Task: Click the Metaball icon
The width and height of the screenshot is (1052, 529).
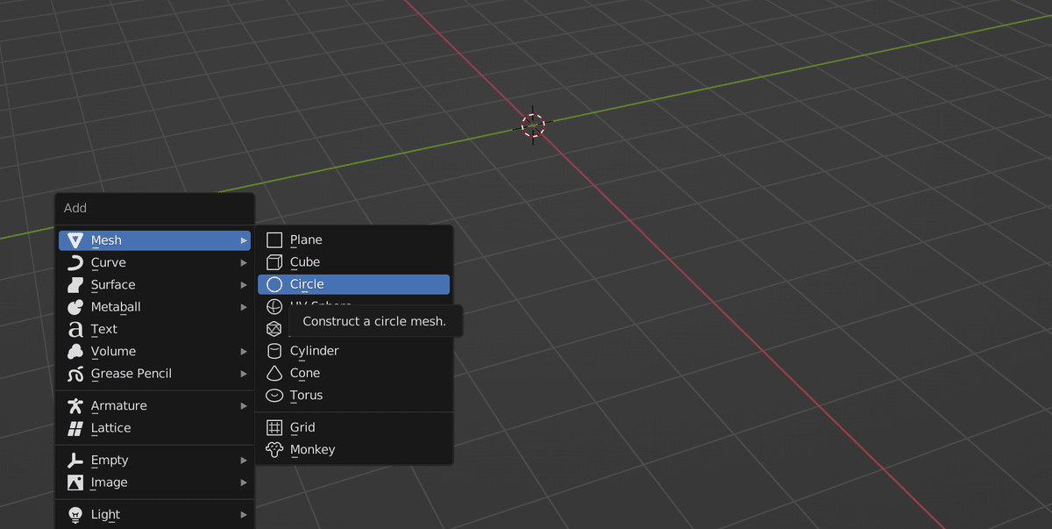Action: click(75, 307)
